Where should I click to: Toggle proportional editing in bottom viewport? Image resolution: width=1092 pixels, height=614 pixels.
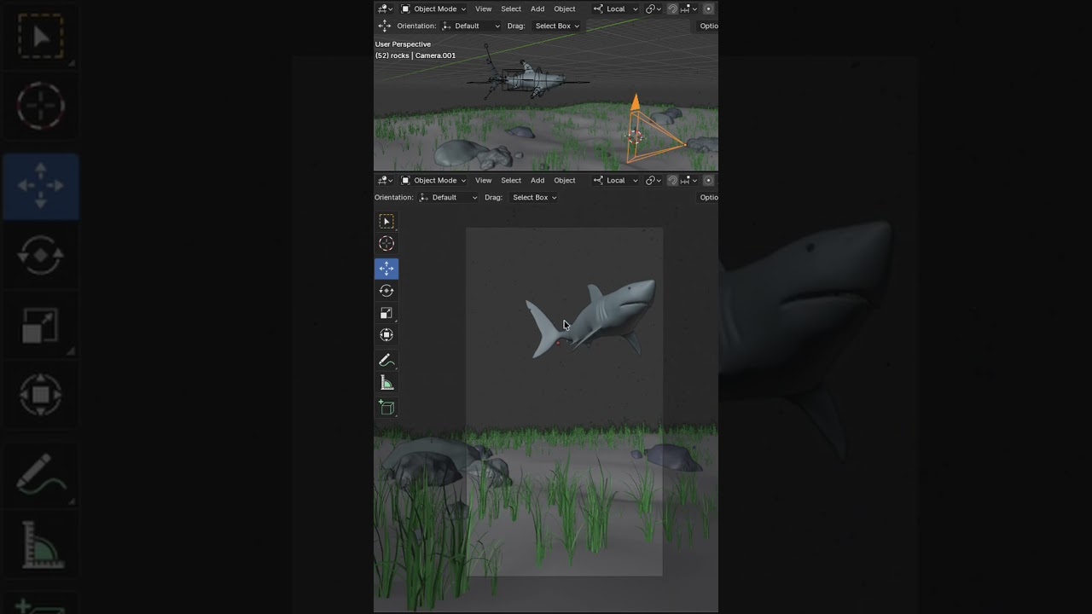click(x=708, y=180)
